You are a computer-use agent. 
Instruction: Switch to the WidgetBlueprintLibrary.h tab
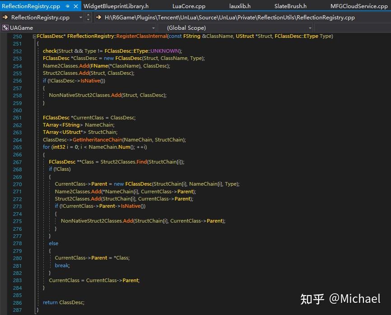click(x=116, y=6)
